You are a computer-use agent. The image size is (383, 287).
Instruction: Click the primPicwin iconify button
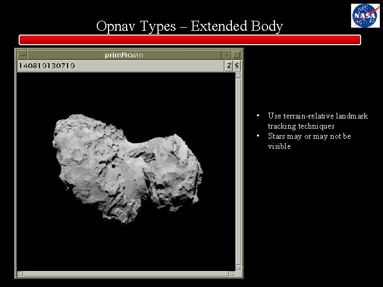[x=226, y=55]
